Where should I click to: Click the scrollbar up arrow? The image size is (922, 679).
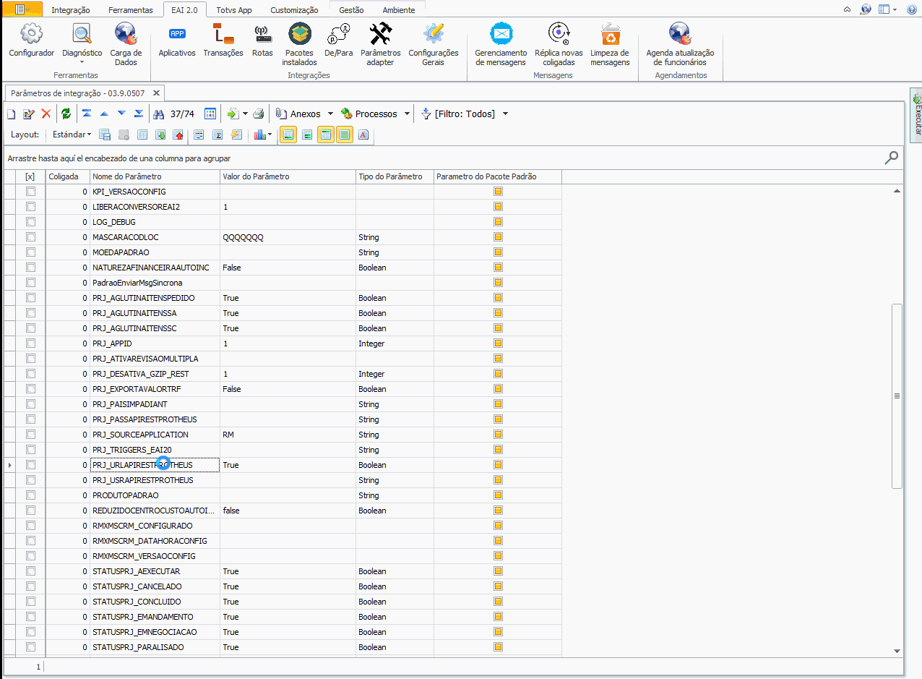[x=897, y=191]
